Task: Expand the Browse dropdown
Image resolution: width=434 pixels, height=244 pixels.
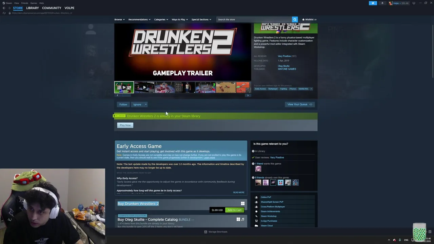Action: (x=119, y=19)
